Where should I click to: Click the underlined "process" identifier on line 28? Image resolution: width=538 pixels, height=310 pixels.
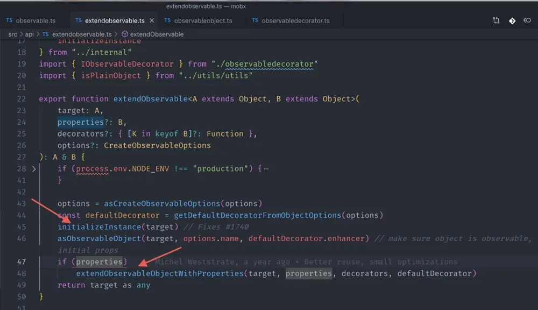[93, 169]
